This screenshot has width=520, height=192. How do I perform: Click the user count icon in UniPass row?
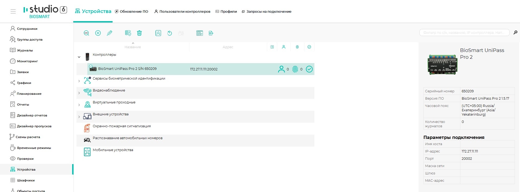click(281, 69)
